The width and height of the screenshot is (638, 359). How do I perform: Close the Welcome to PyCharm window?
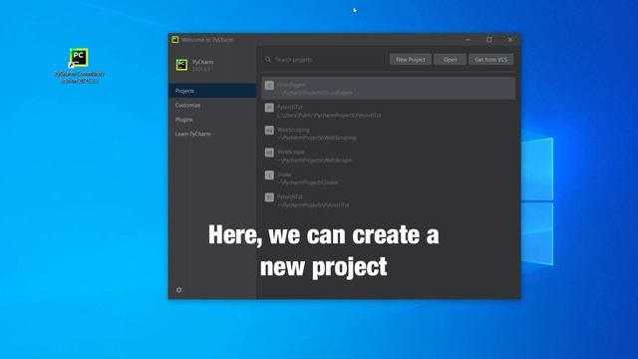point(510,40)
